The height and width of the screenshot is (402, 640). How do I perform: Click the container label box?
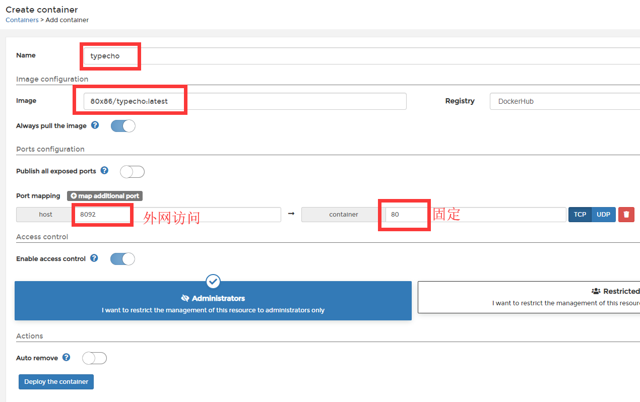point(344,215)
